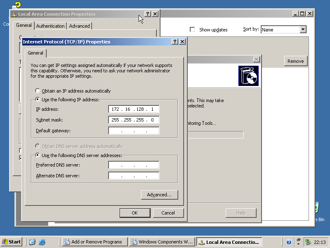Click the Local Area Connection Properties help button
This screenshot has height=248, width=330.
[x=148, y=14]
